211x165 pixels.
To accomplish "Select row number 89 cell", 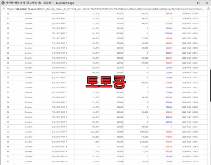I will [x=8, y=24].
